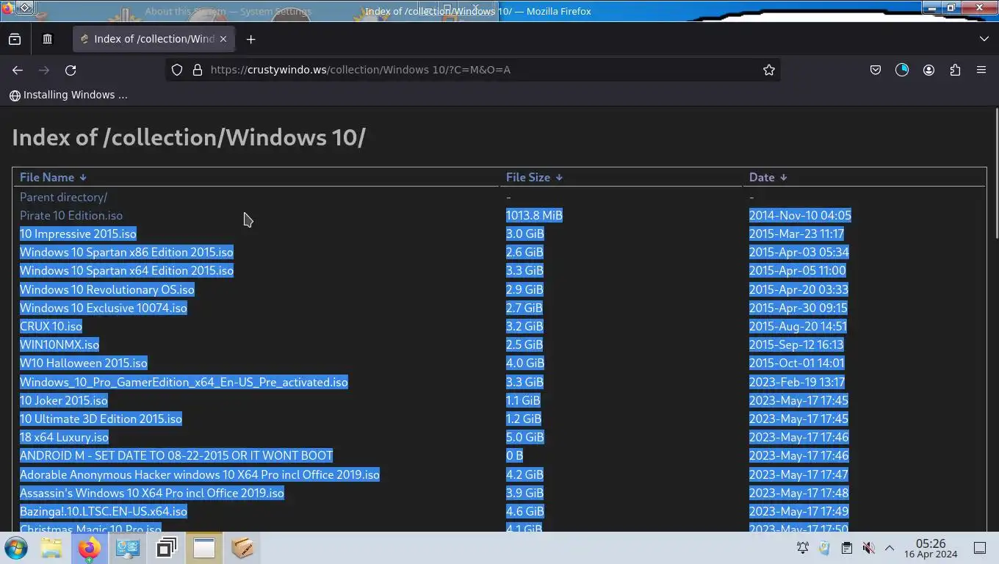This screenshot has width=999, height=564.
Task: Reload the current page
Action: (x=71, y=70)
